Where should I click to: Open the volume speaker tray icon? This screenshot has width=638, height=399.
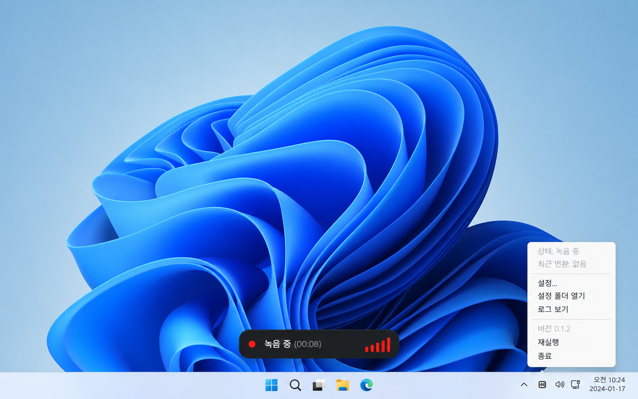(x=560, y=385)
